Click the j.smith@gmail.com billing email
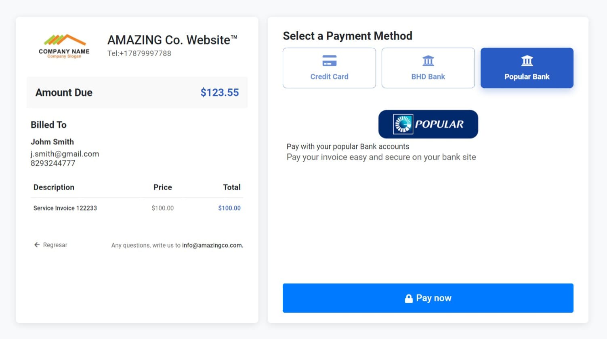The height and width of the screenshot is (339, 607). point(65,154)
